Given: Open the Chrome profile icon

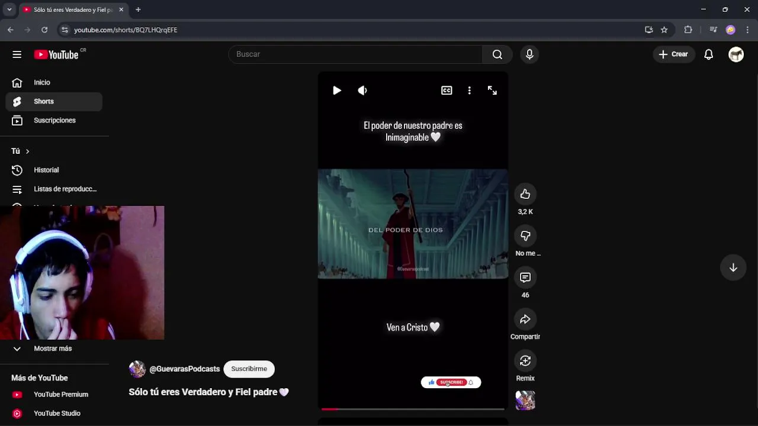Looking at the screenshot, I should [730, 30].
